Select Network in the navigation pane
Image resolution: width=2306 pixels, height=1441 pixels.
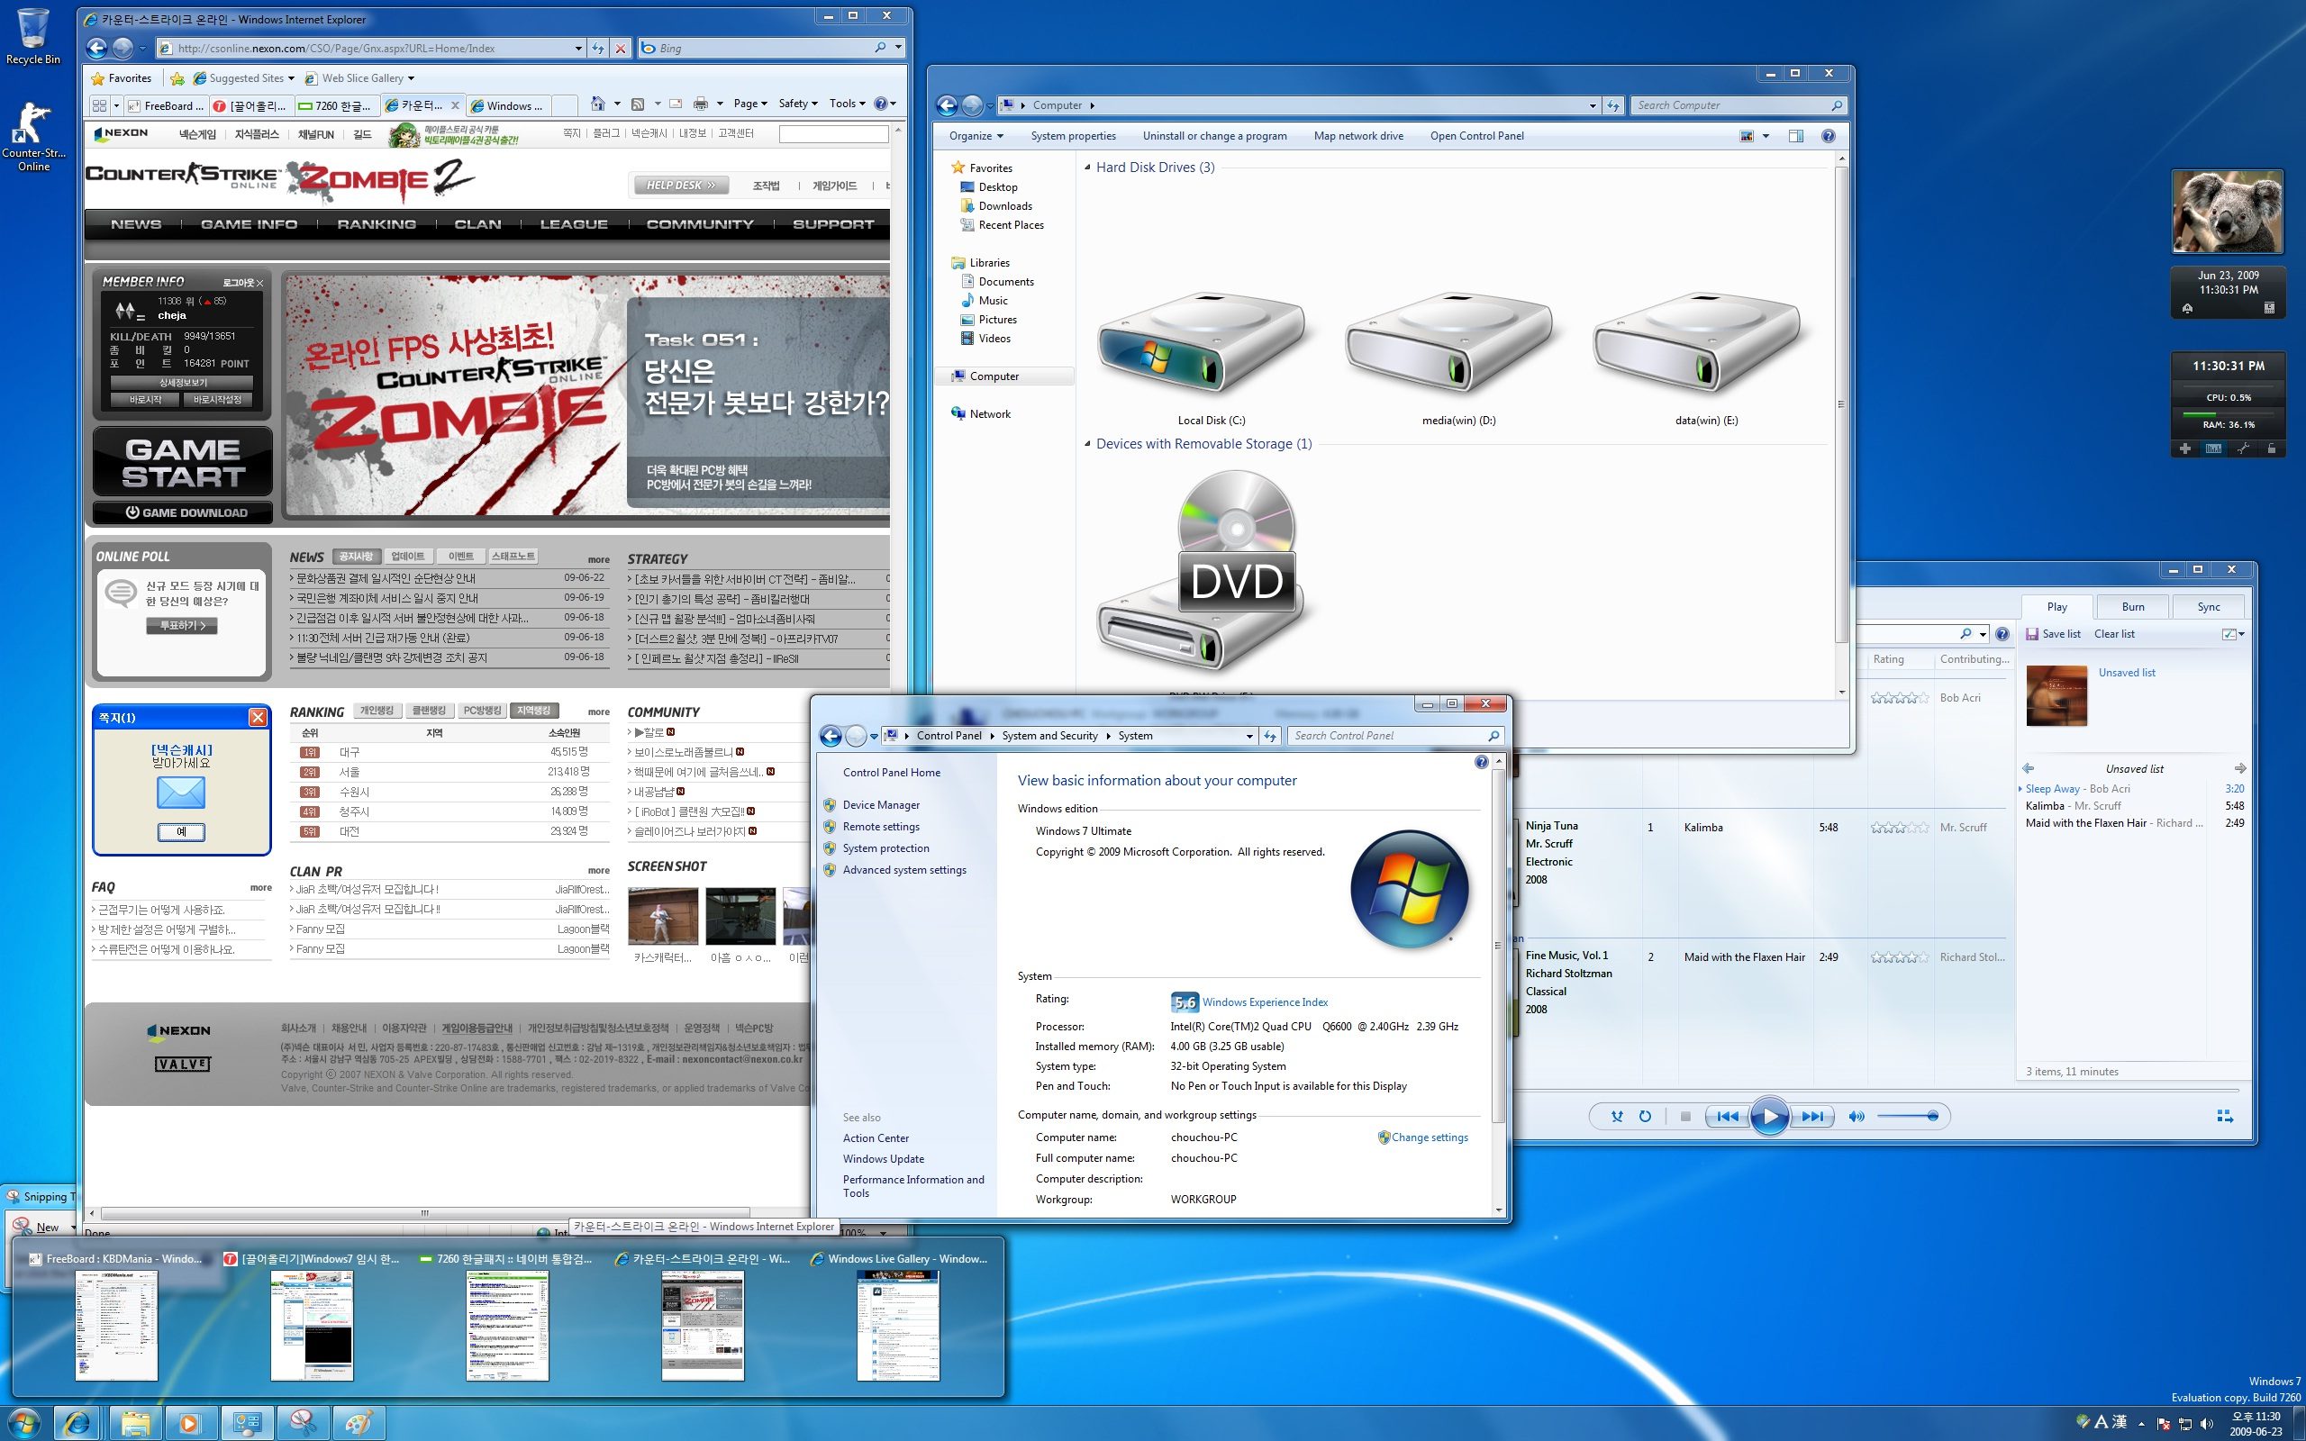click(x=990, y=413)
